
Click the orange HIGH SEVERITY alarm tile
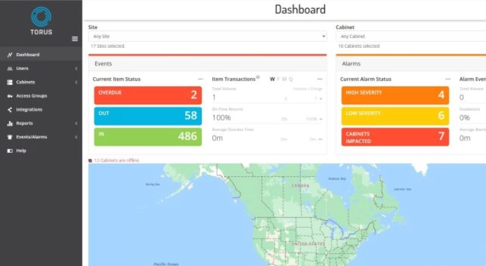[x=395, y=94]
